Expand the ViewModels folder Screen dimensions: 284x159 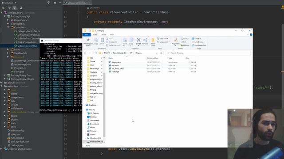[x=8, y=53]
